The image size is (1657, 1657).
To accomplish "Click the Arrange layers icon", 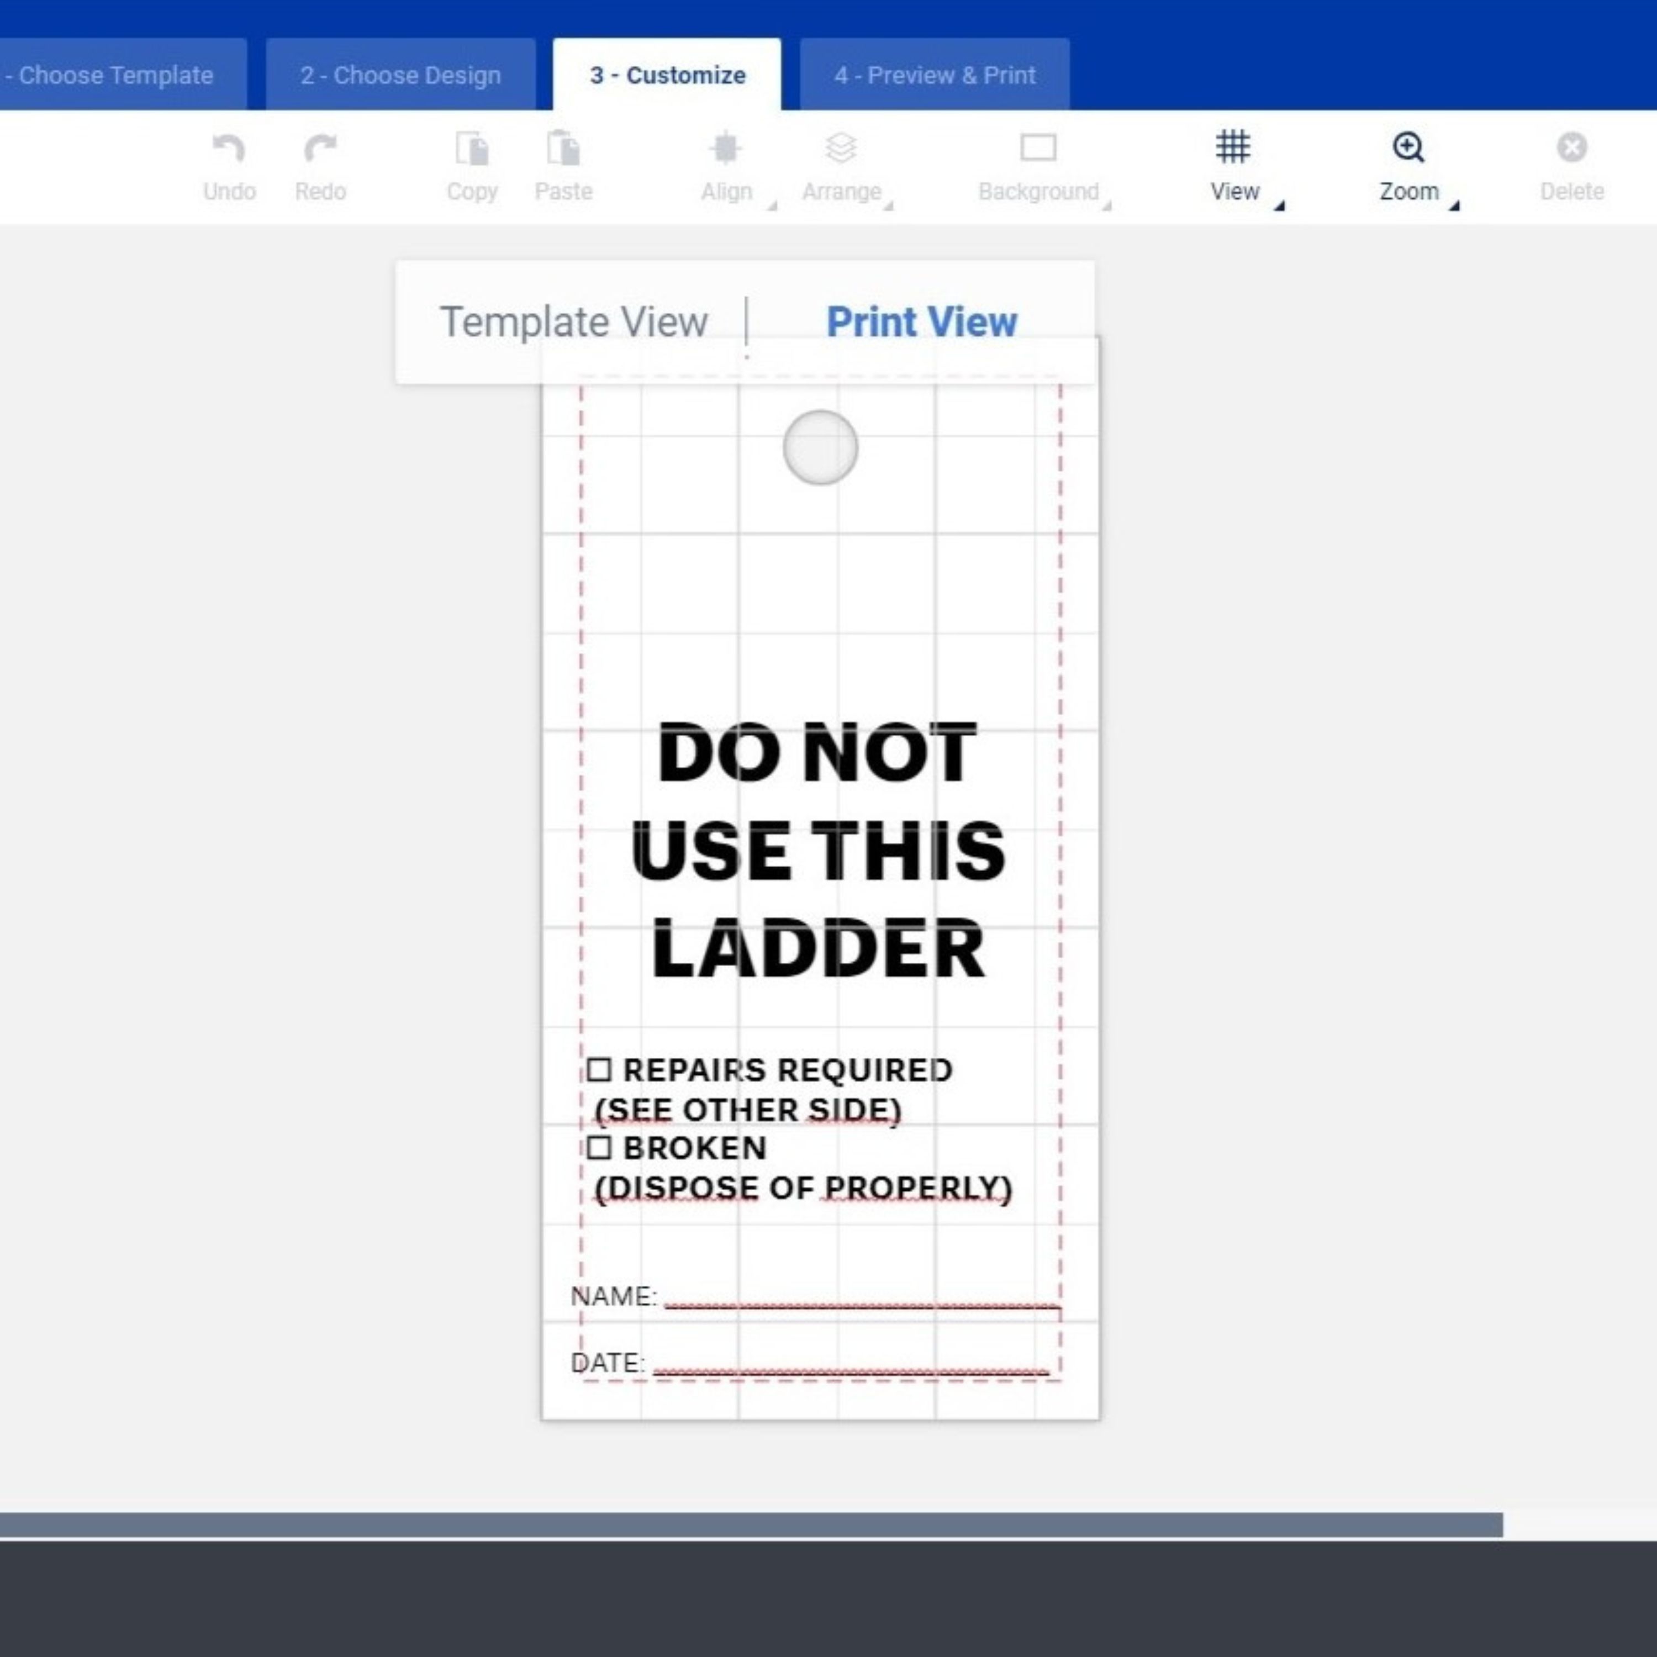I will point(841,149).
